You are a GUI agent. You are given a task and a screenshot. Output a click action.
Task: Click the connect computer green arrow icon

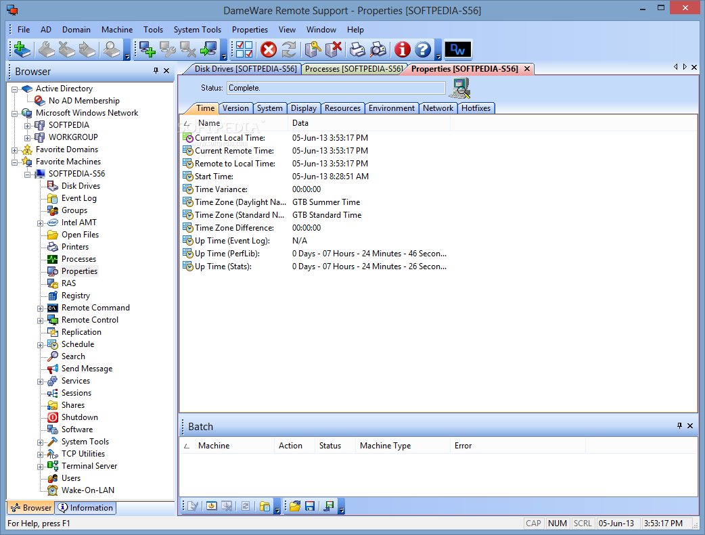pos(208,49)
